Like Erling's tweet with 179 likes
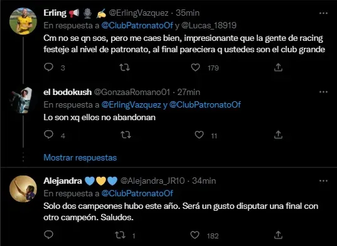This screenshot has width=337, height=246. tap(195, 67)
